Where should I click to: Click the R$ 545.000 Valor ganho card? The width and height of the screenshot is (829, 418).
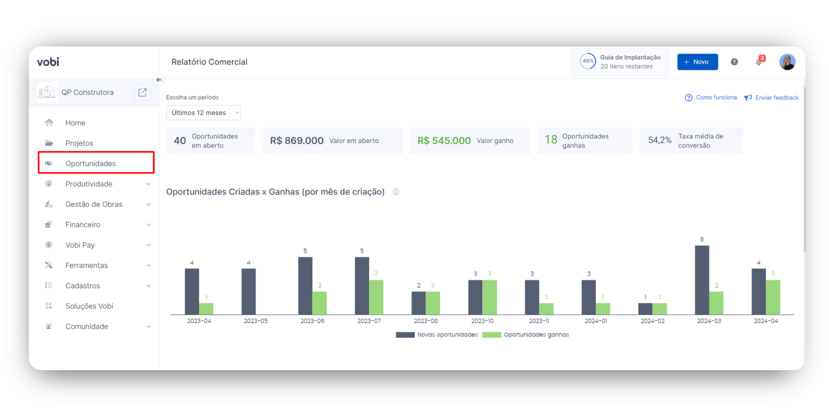470,140
